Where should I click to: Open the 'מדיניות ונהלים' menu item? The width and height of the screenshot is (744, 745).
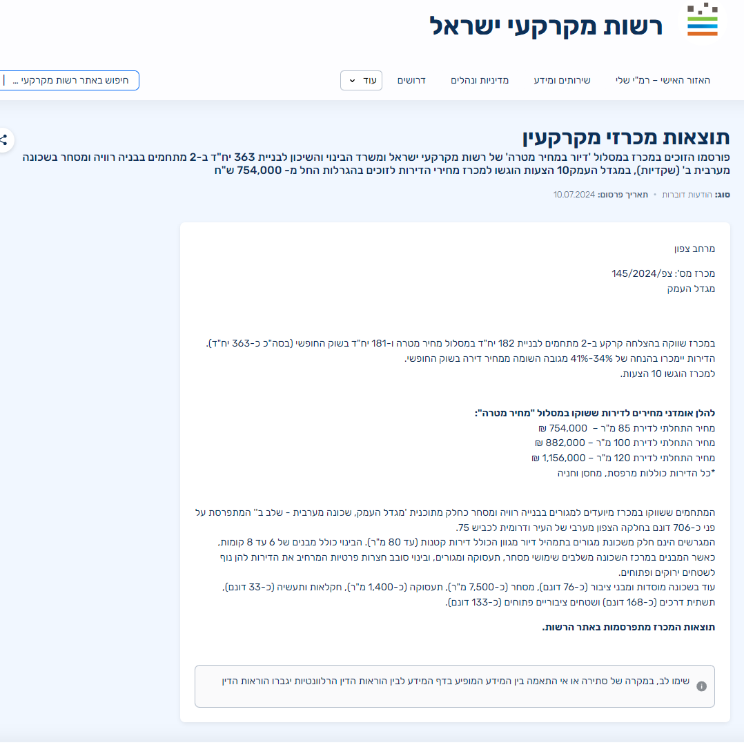480,80
